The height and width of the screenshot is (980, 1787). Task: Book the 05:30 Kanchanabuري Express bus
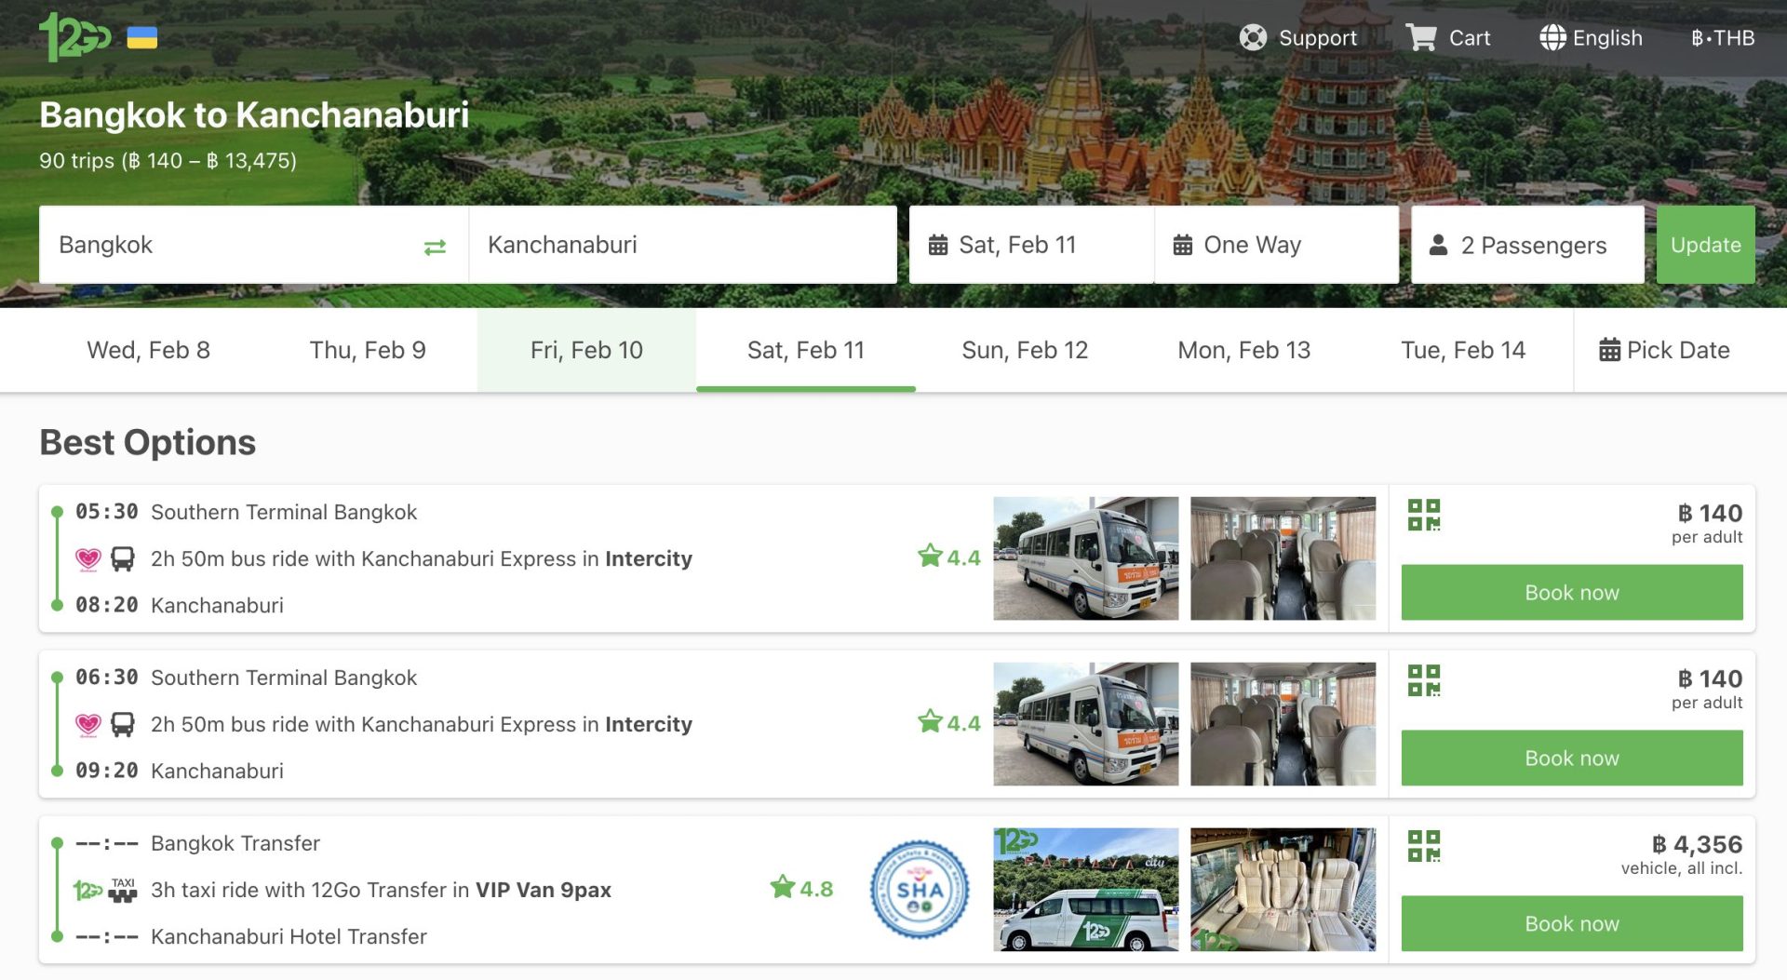point(1571,593)
